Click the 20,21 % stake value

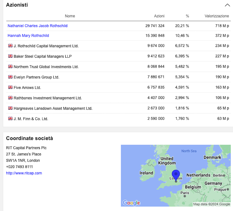pyautogui.click(x=182, y=26)
